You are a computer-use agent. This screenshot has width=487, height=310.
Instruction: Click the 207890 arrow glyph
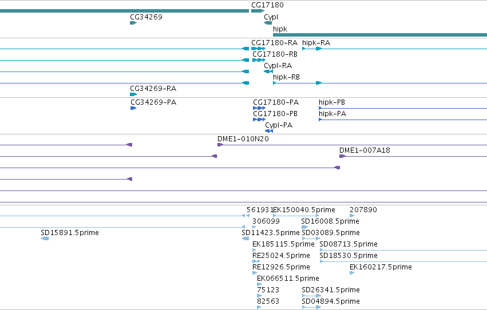pyautogui.click(x=352, y=216)
